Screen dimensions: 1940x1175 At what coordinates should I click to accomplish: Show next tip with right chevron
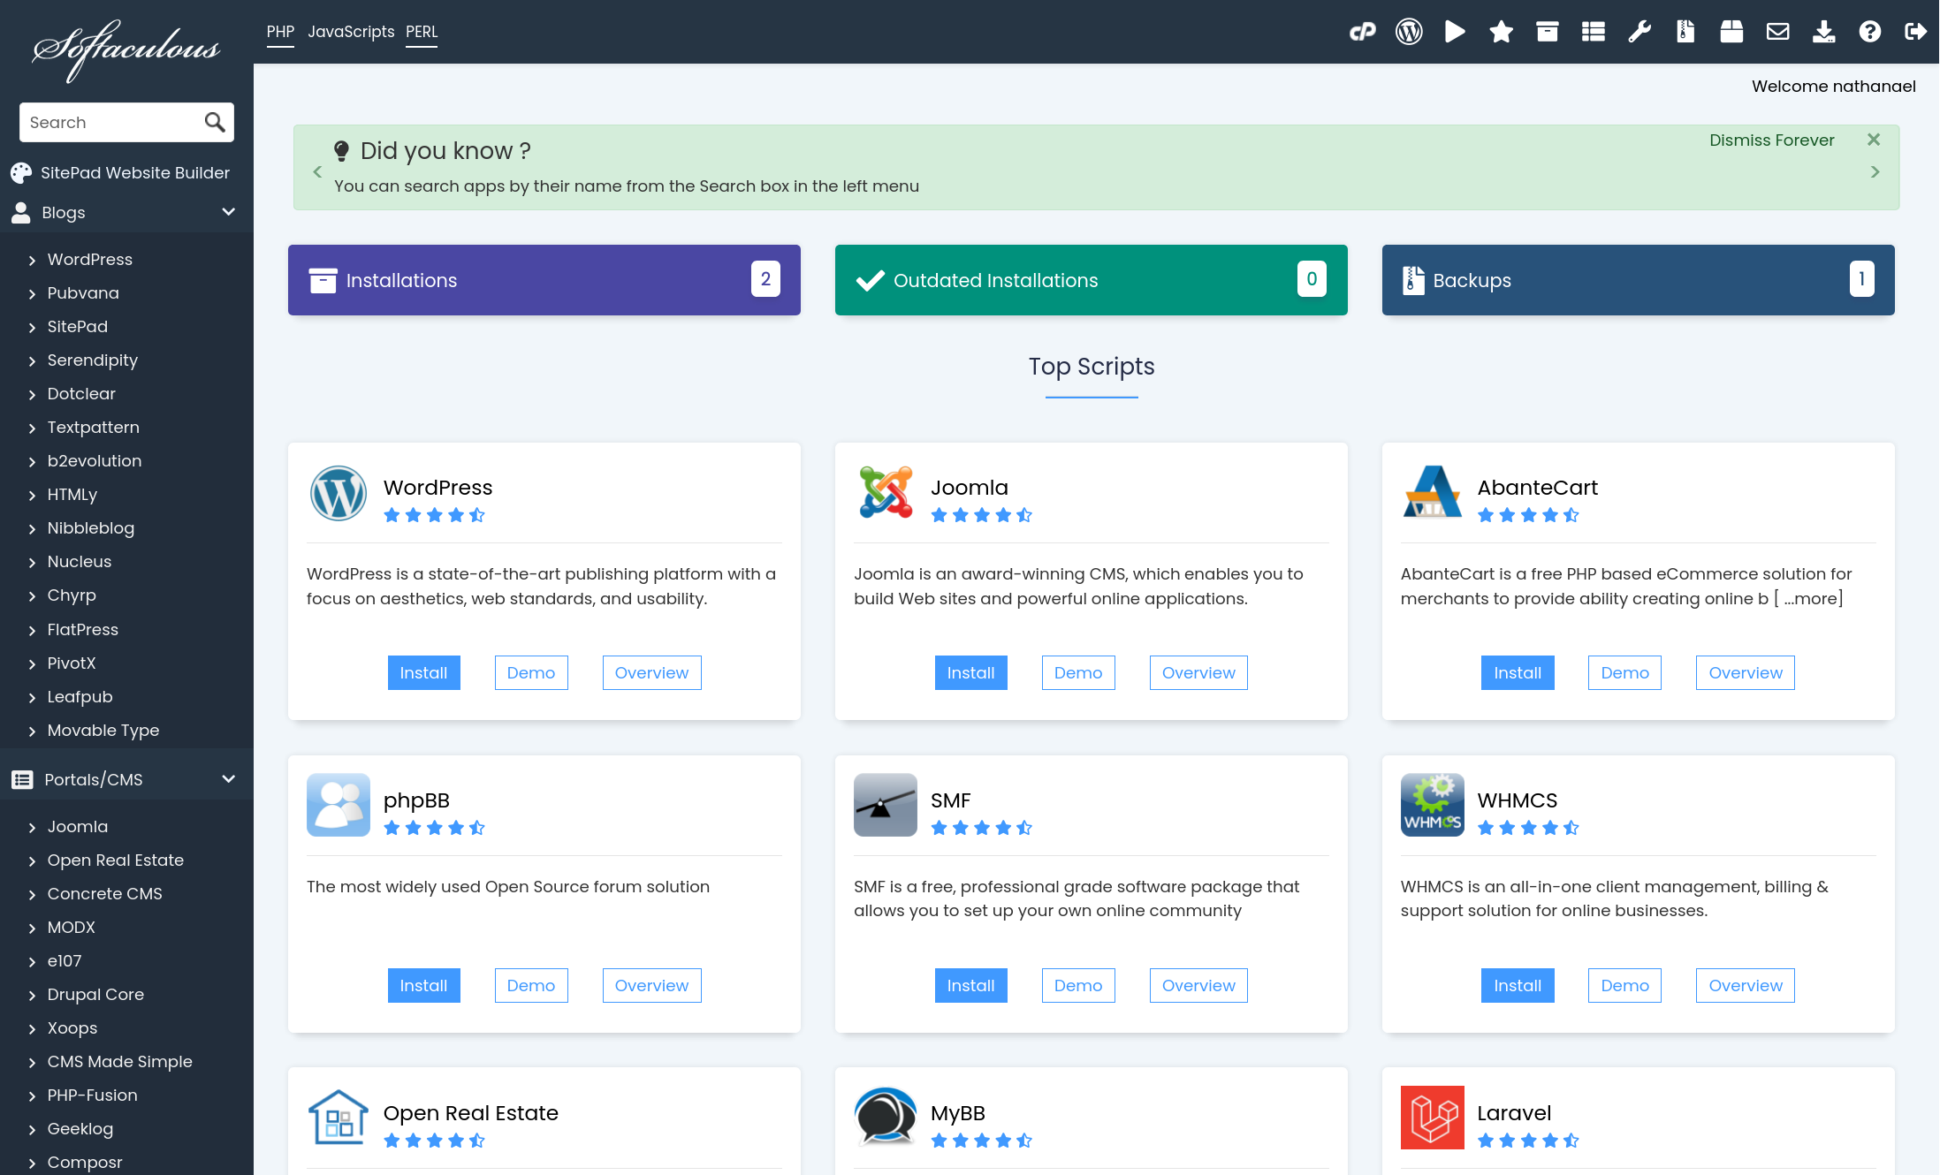coord(1875,172)
